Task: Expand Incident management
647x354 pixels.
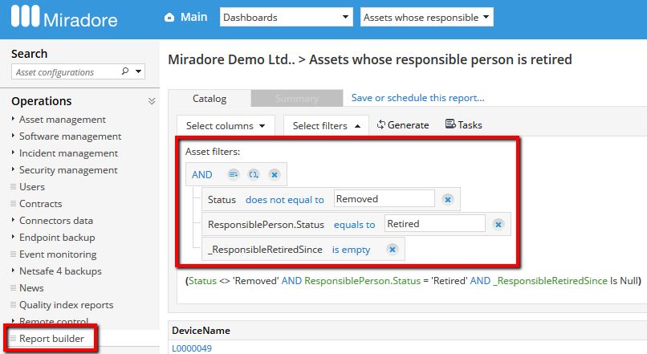Action: (x=68, y=153)
